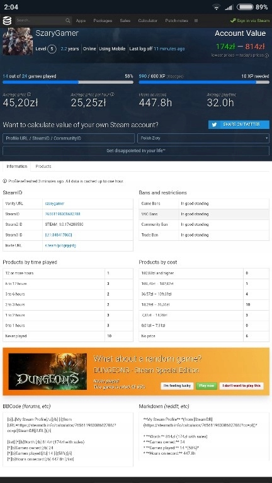Focus the Profile URL / SteamID input field
The width and height of the screenshot is (272, 483).
point(69,138)
